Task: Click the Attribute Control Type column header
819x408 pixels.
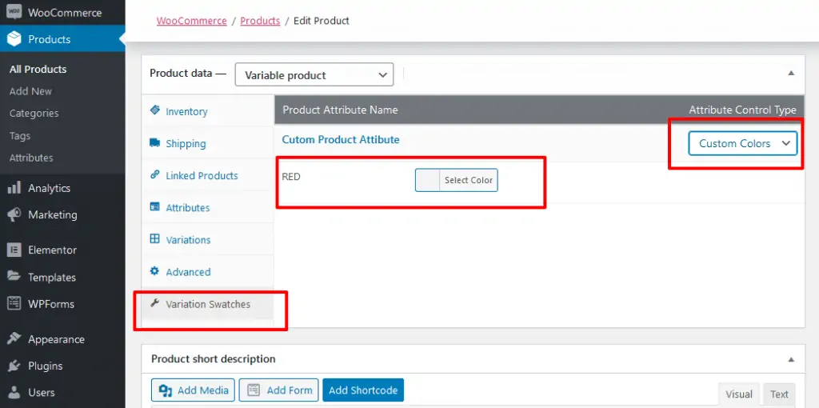Action: [x=742, y=110]
